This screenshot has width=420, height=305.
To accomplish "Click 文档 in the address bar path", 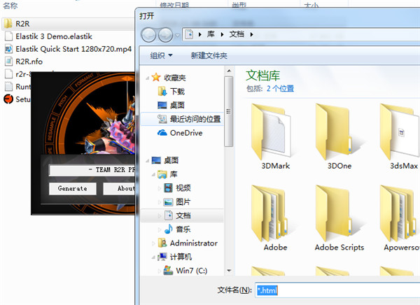I will 237,34.
